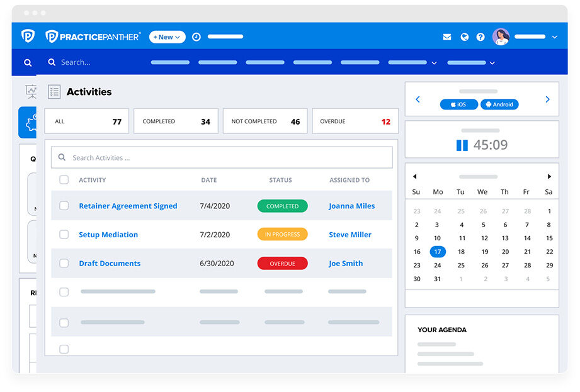Image resolution: width=580 pixels, height=392 pixels.
Task: Sort by the Activity column header
Action: click(x=93, y=180)
